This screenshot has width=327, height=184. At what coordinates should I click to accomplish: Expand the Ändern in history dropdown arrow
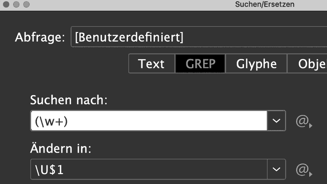tap(276, 169)
